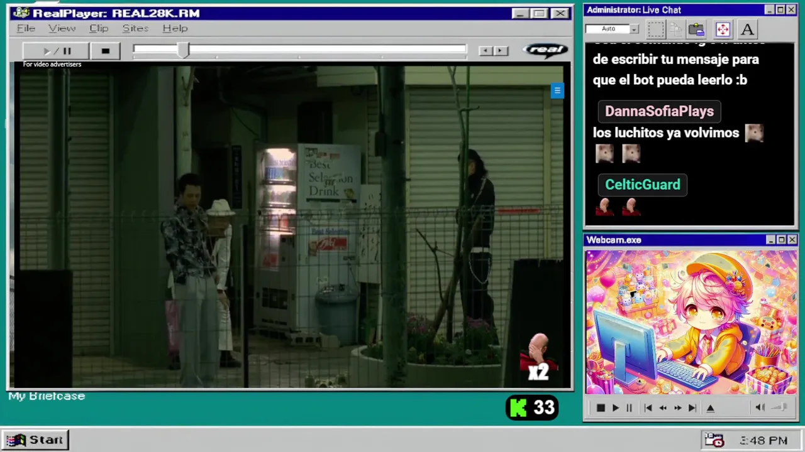The width and height of the screenshot is (805, 452).
Task: Open the Start menu
Action: [x=35, y=440]
